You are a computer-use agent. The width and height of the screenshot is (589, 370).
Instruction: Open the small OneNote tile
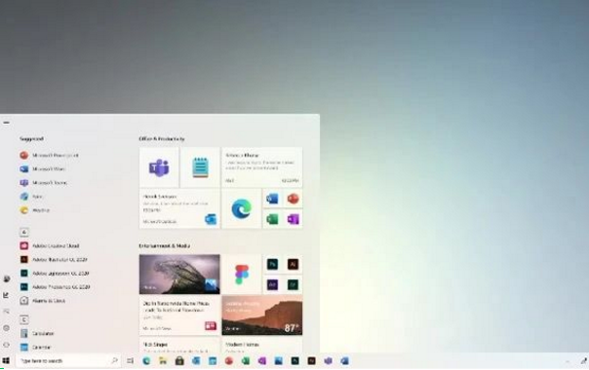293,219
